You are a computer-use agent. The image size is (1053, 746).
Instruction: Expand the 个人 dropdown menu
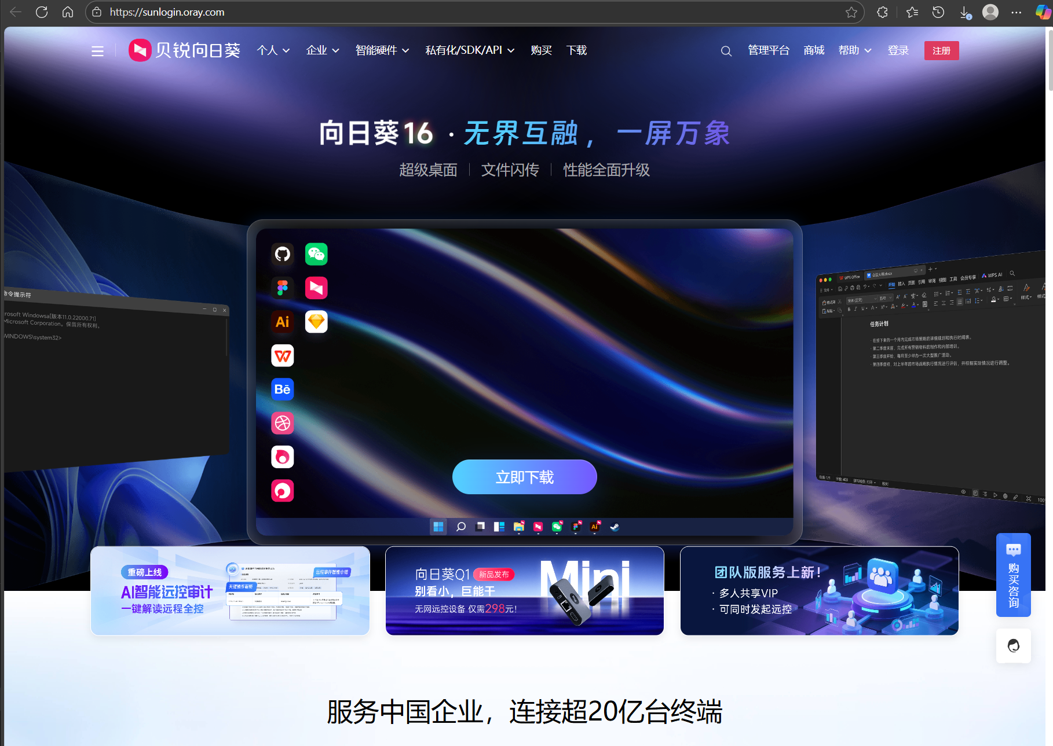pos(273,50)
